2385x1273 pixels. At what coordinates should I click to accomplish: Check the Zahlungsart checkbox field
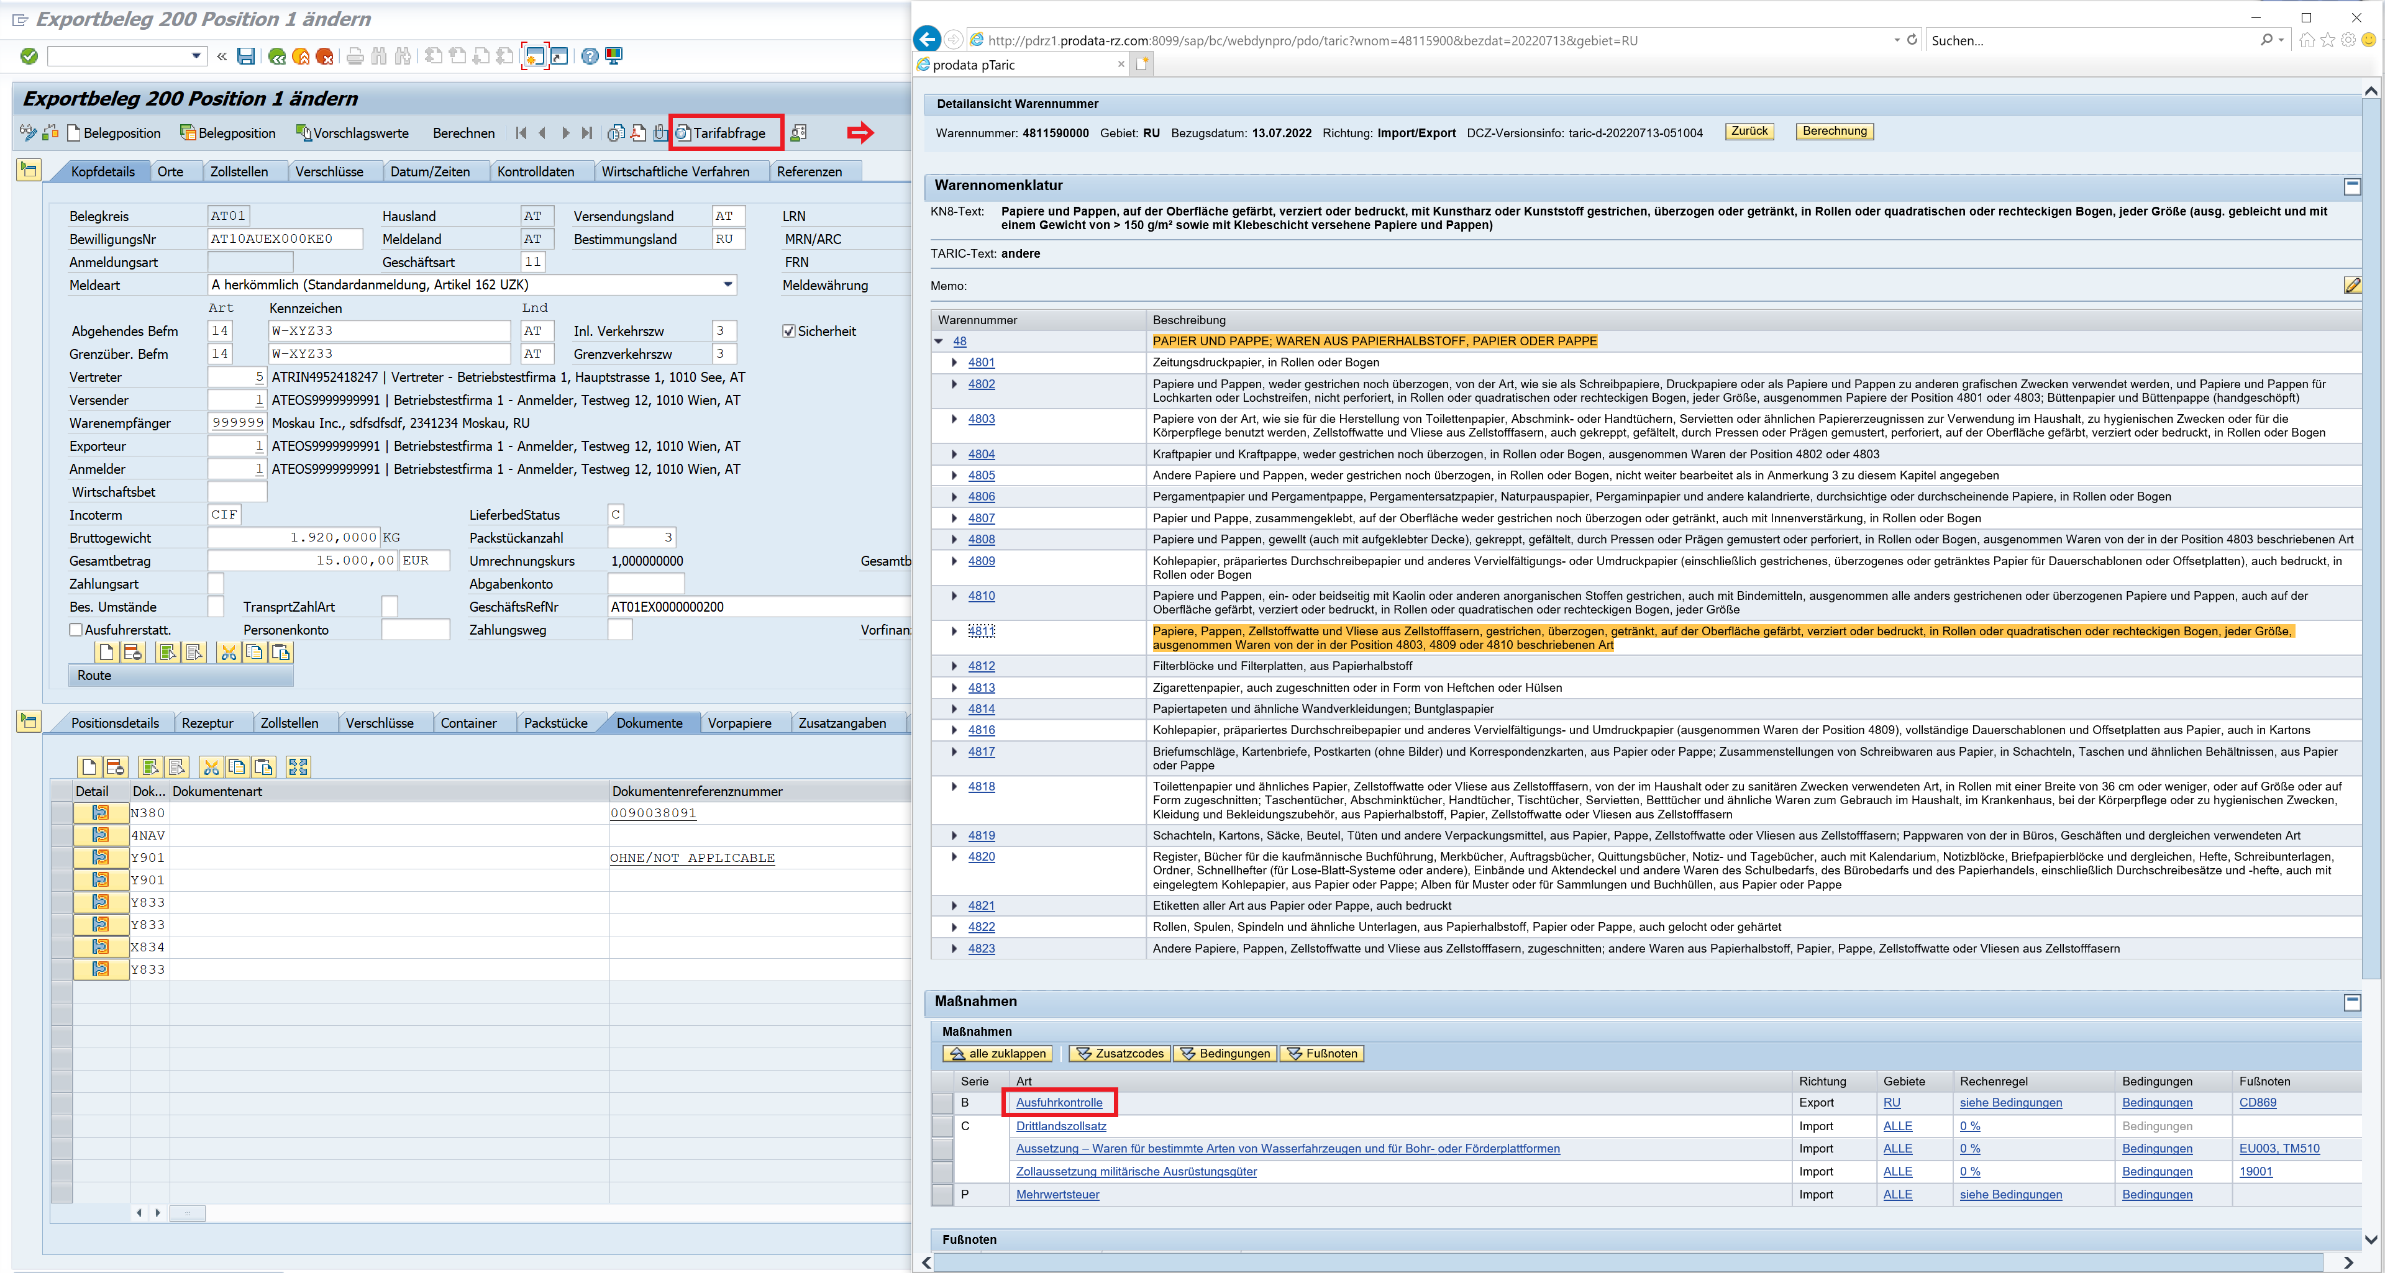(216, 584)
